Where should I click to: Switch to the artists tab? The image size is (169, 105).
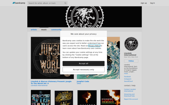(34, 30)
